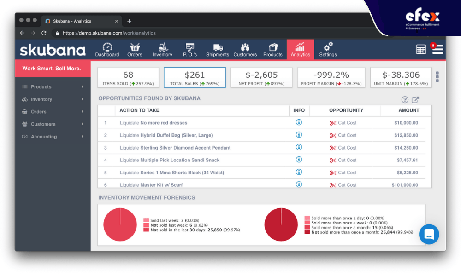Expand Inventory in the sidebar
Image resolution: width=461 pixels, height=276 pixels.
53,99
